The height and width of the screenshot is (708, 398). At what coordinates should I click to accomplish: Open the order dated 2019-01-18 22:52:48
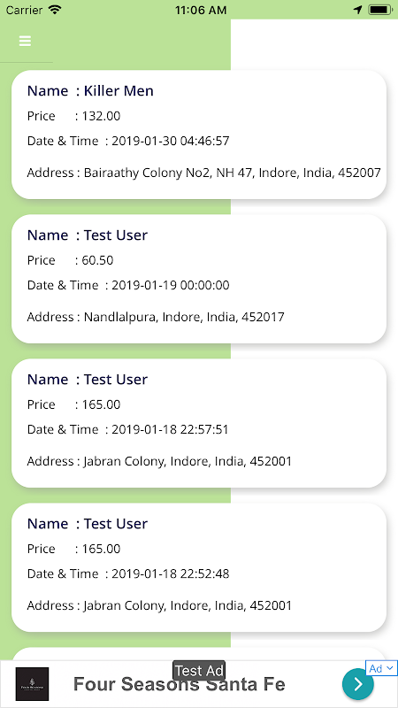coord(199,567)
